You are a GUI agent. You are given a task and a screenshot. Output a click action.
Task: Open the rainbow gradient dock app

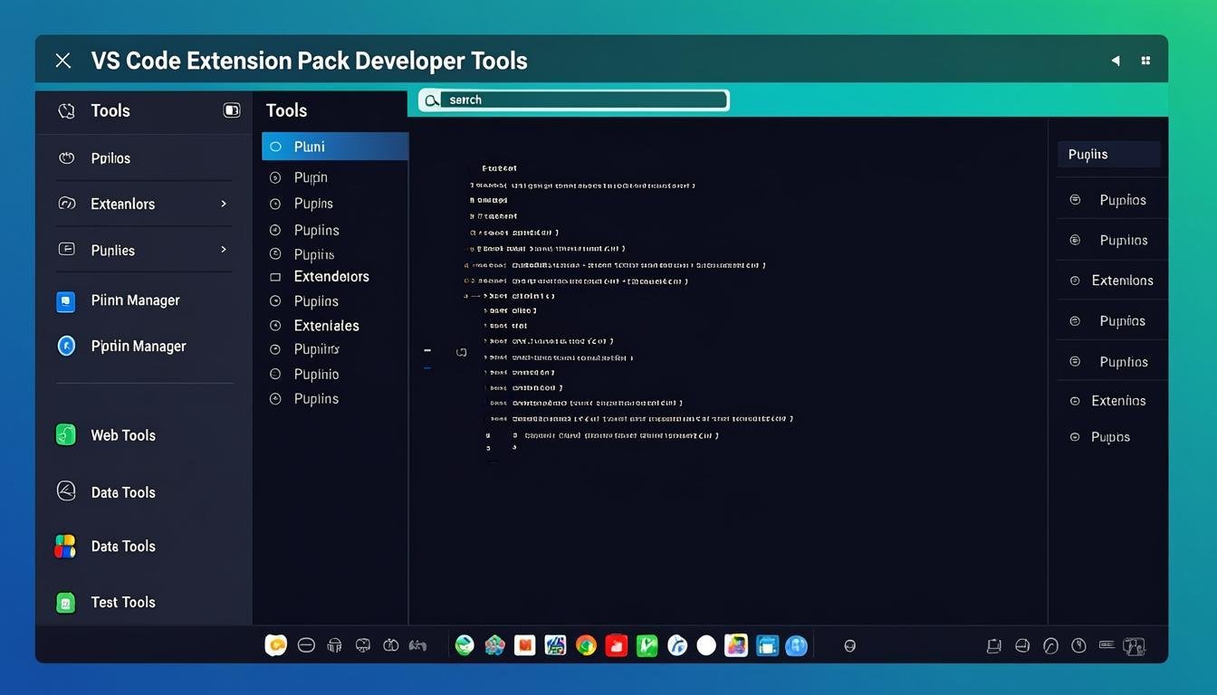pos(736,645)
